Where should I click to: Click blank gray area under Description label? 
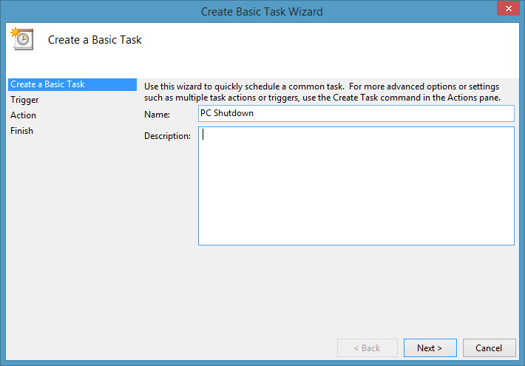click(169, 200)
